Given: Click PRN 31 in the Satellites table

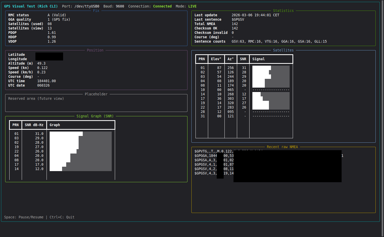Looking at the screenshot, I should click(x=203, y=116).
